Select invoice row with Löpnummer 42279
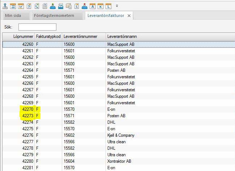This screenshot has width=235, height=171. click(x=119, y=155)
